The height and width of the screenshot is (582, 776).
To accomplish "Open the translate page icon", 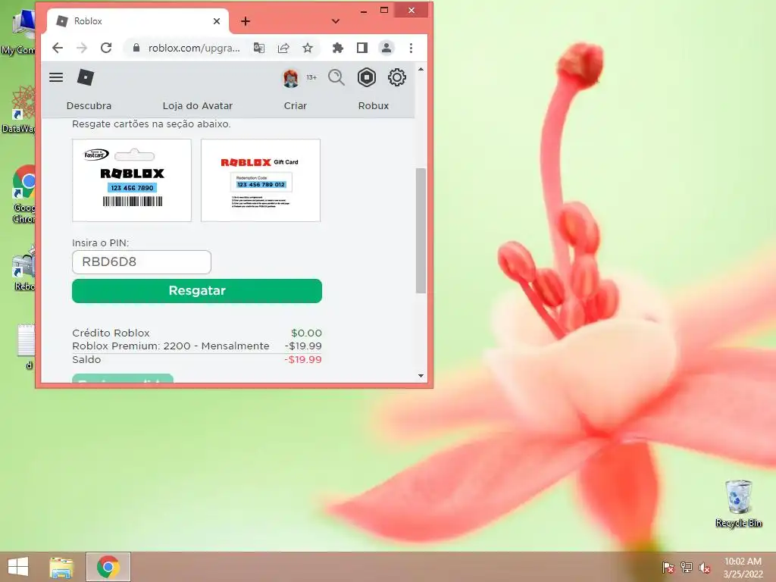I will tap(259, 48).
